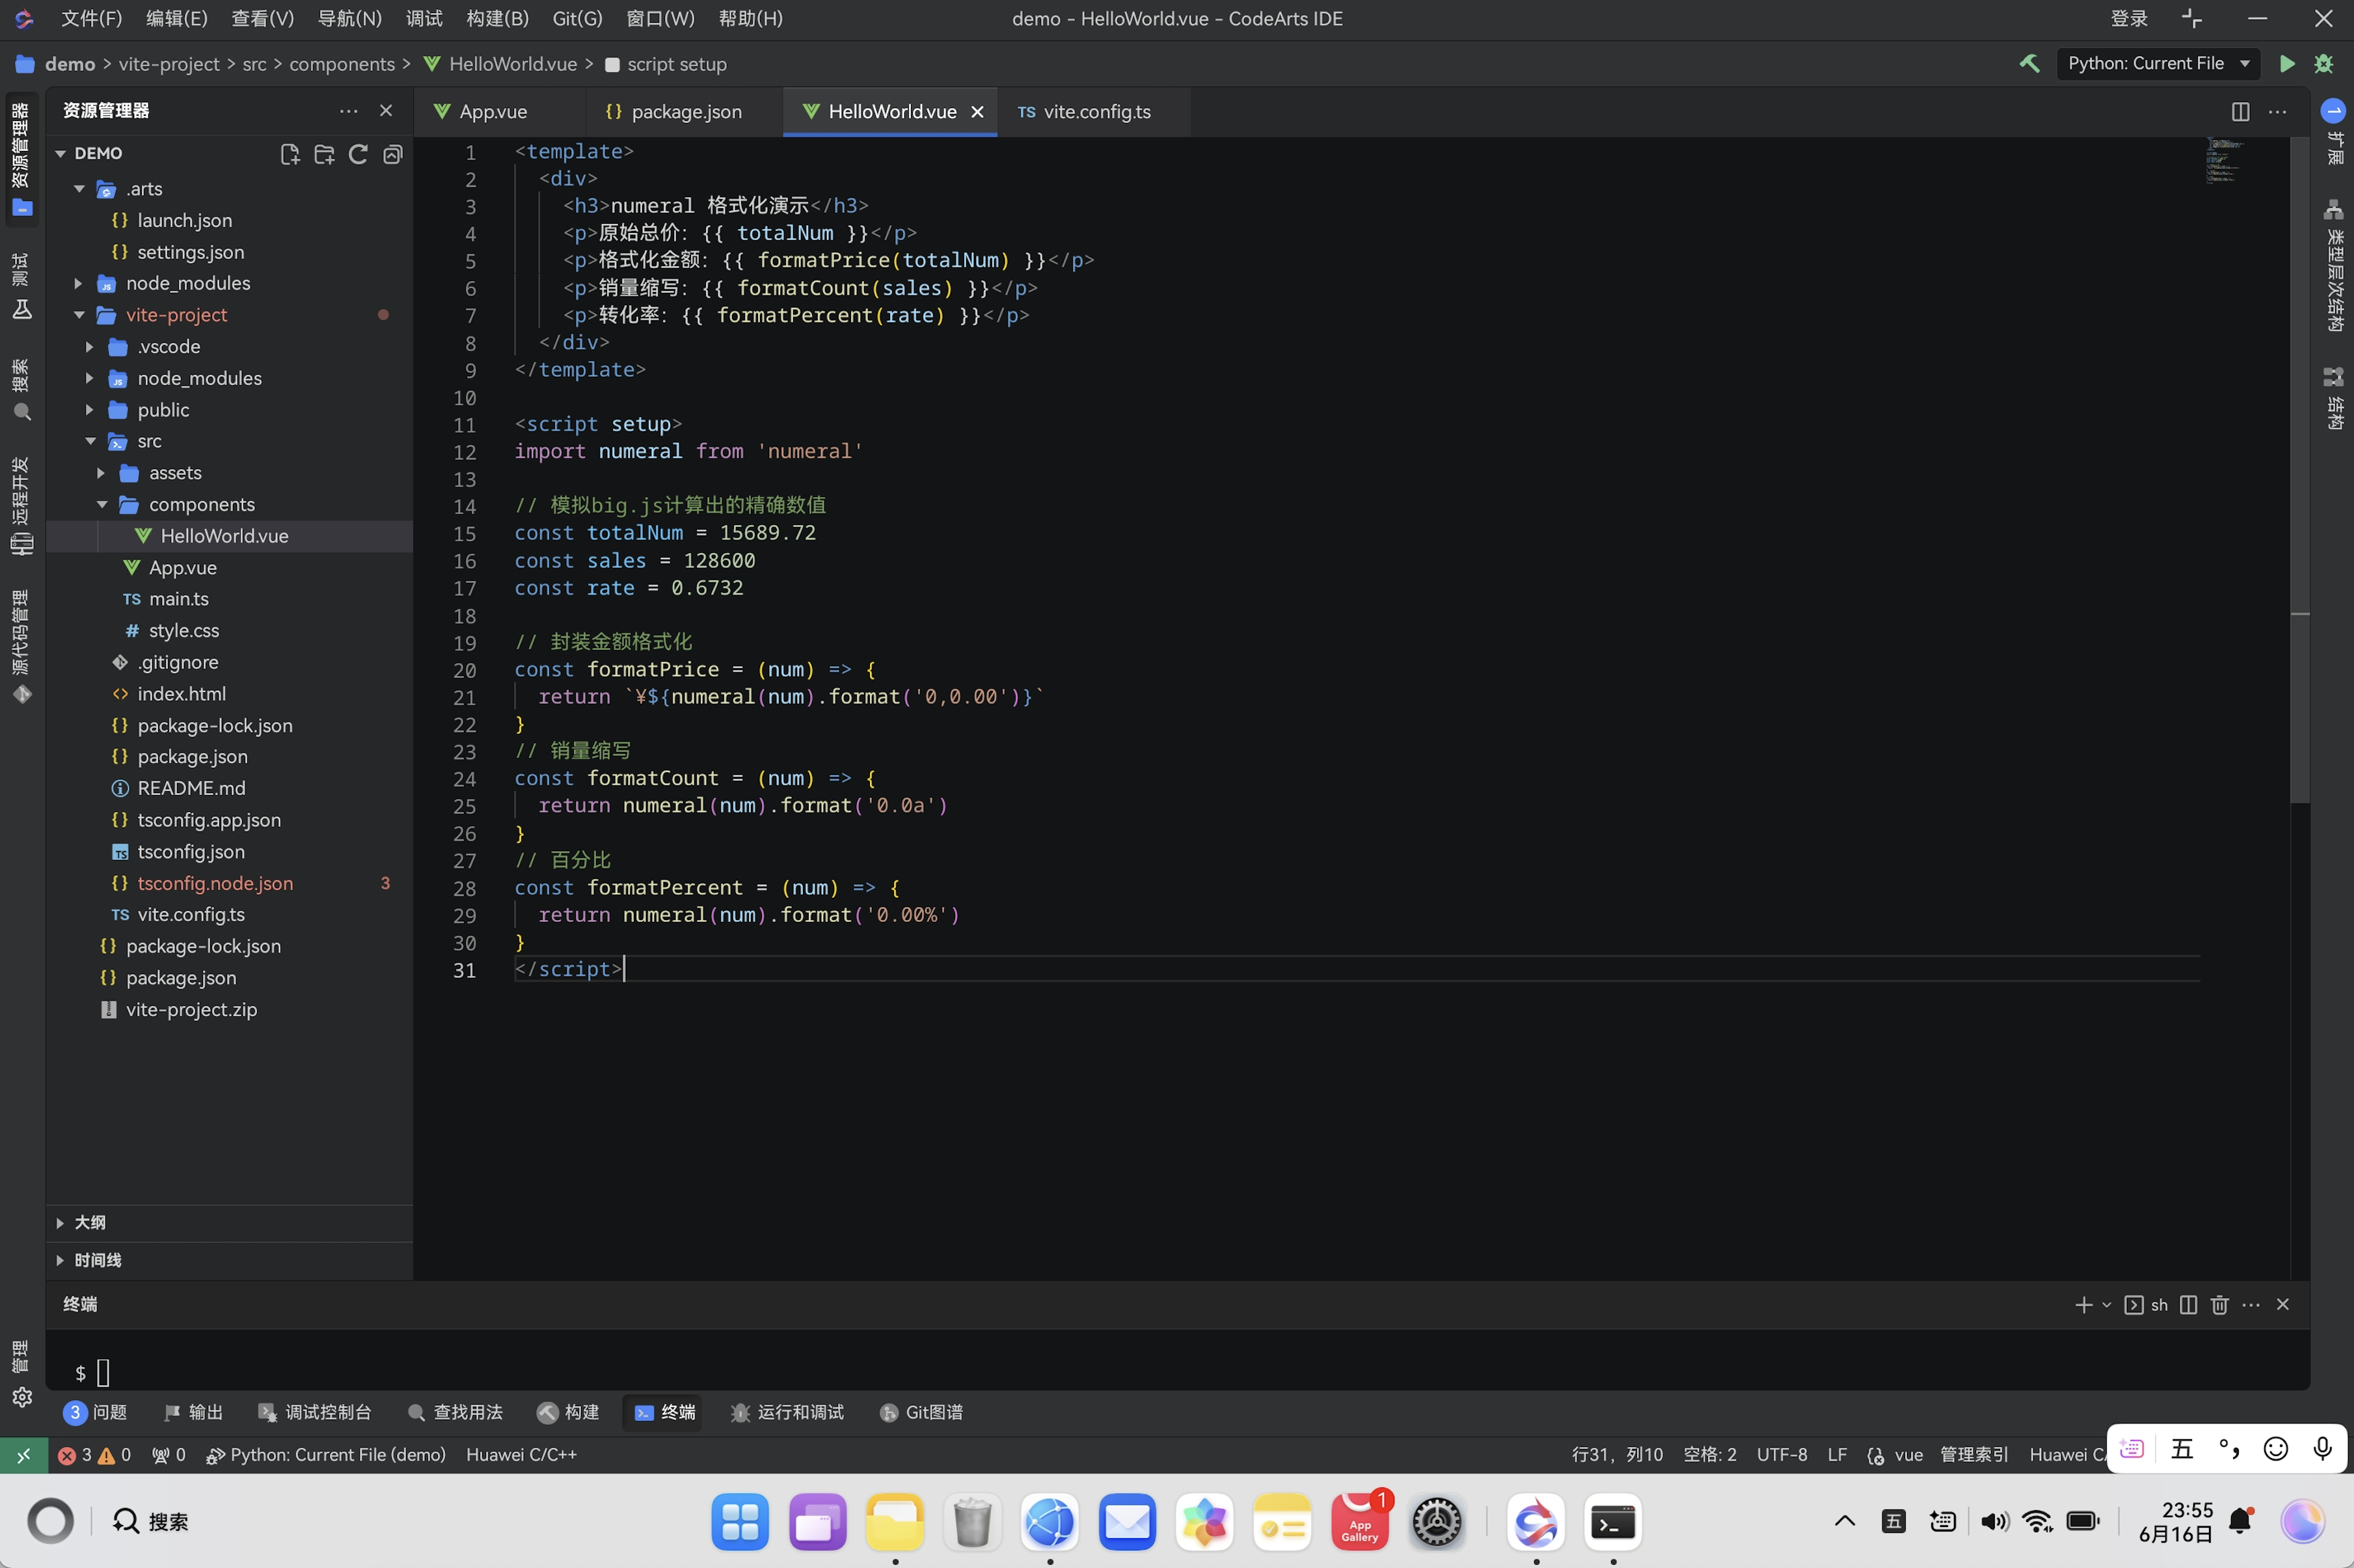Click the New File icon in explorer
2354x1568 pixels.
point(290,154)
